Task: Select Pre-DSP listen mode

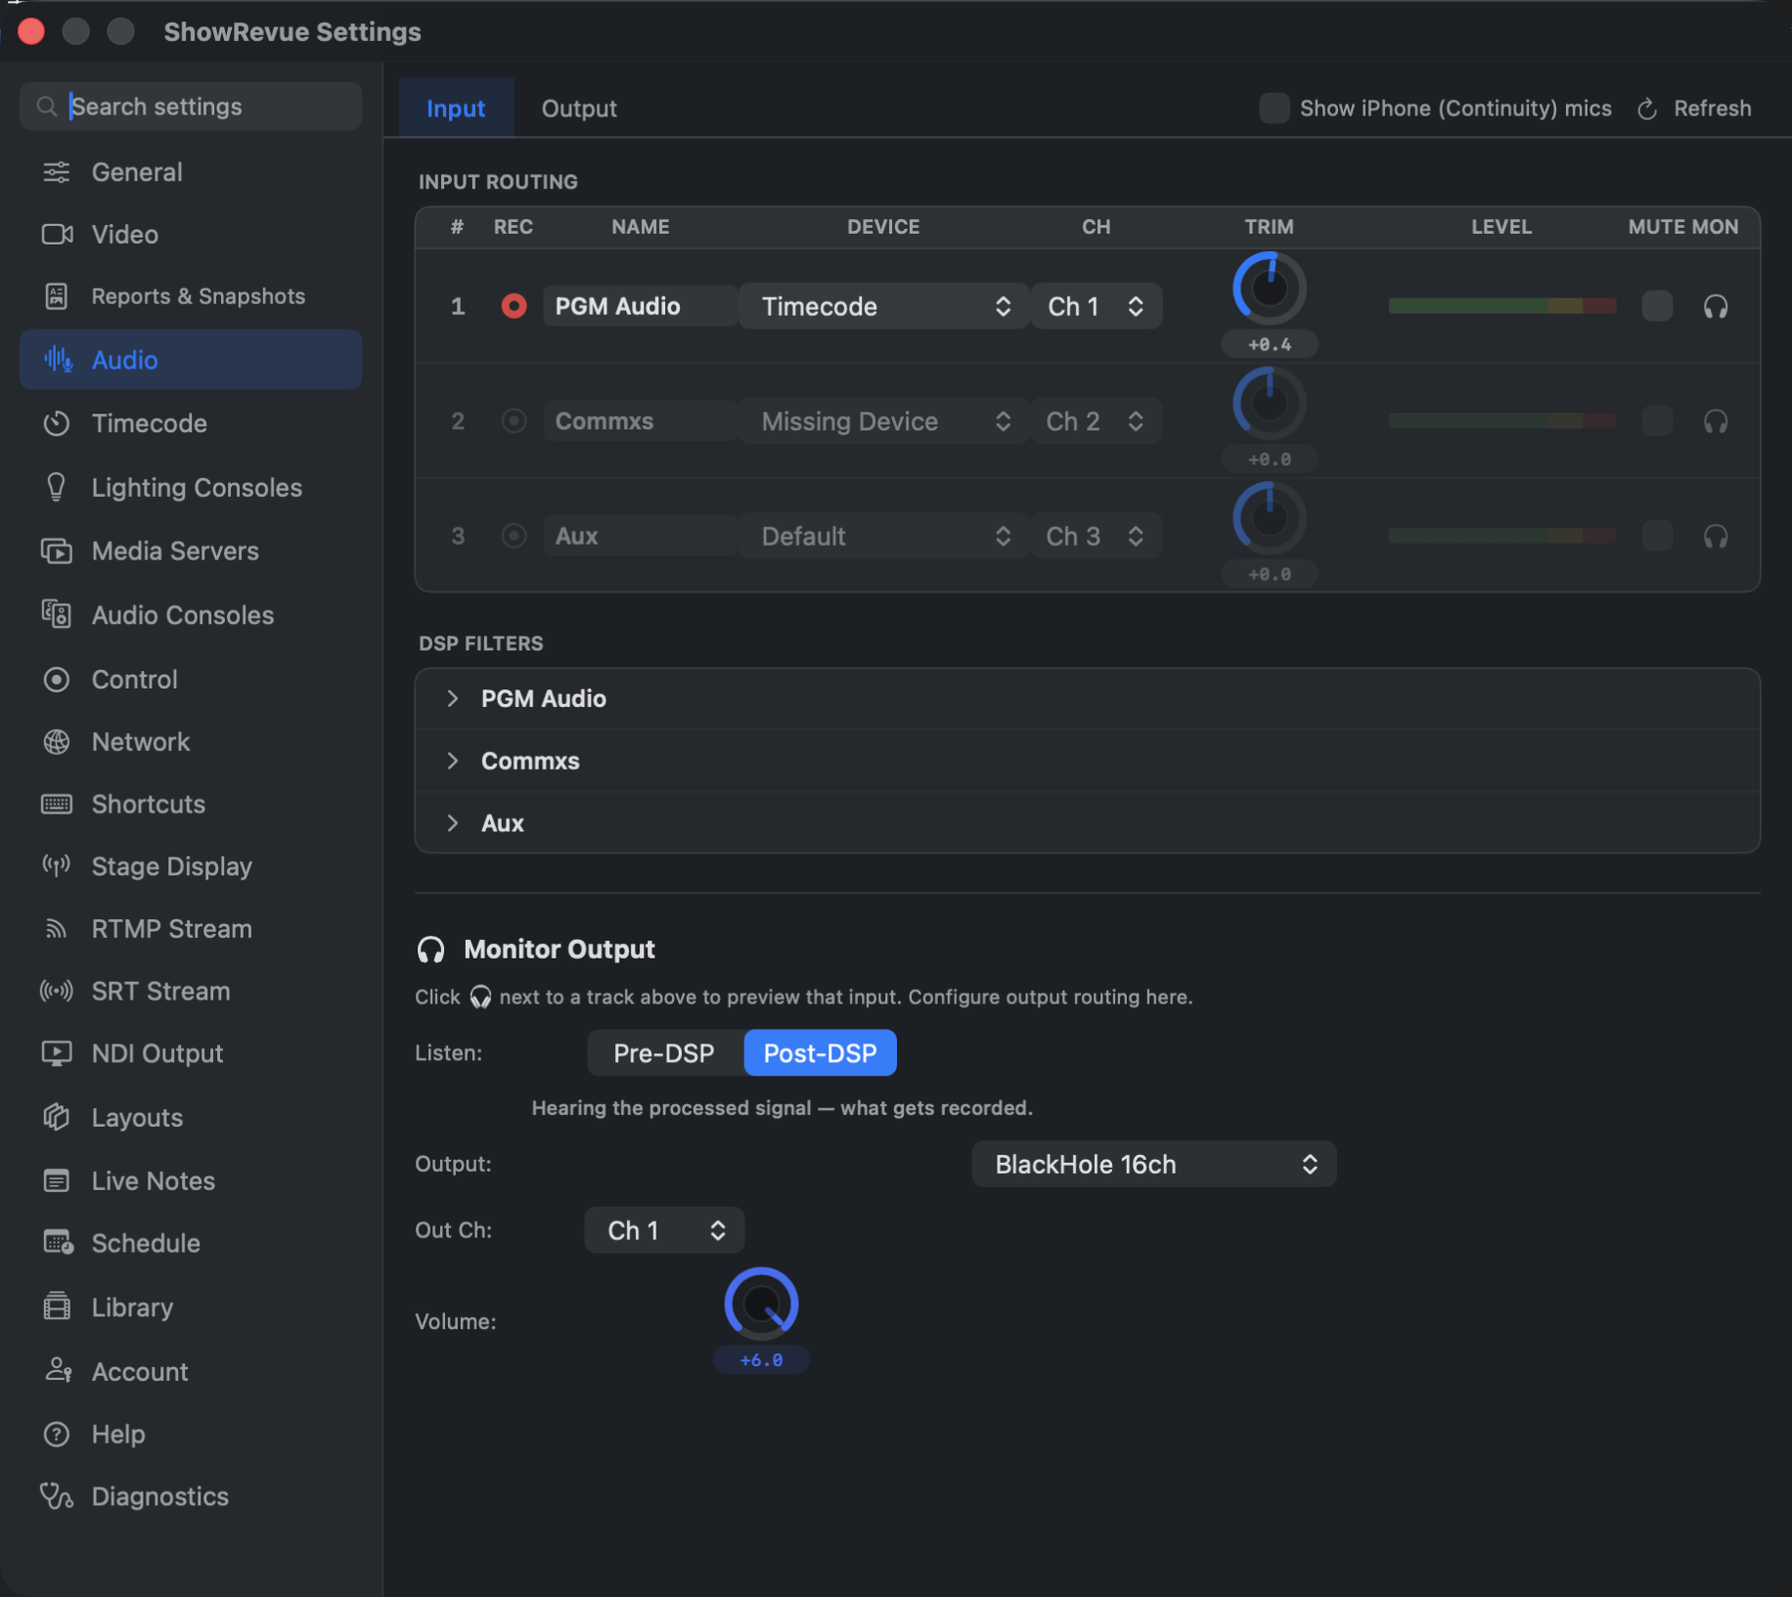Action: [664, 1052]
